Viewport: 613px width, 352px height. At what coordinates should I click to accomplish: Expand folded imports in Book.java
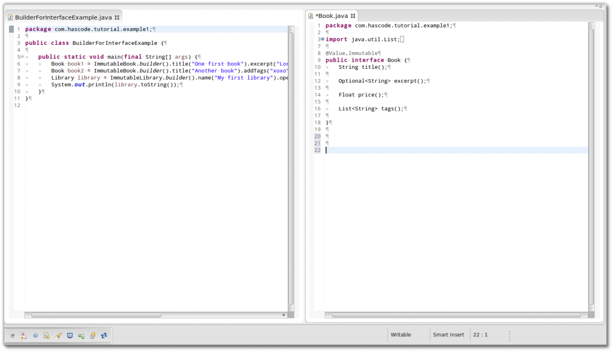click(x=322, y=40)
